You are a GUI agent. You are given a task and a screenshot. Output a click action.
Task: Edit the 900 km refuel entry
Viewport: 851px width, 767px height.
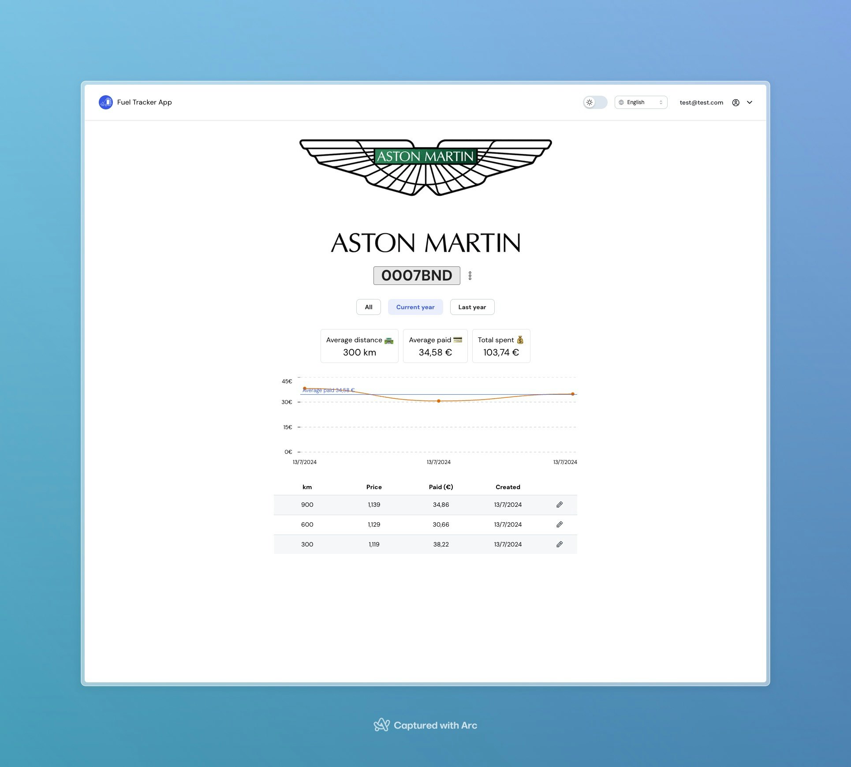point(560,505)
